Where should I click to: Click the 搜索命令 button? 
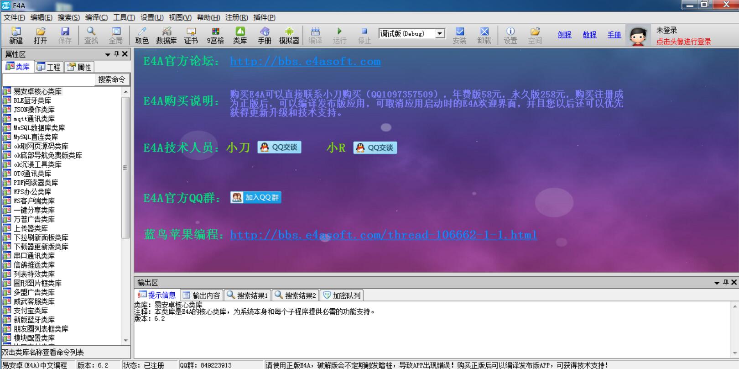(x=112, y=79)
